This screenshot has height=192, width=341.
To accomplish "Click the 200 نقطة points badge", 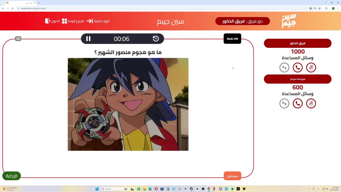I will [232, 39].
